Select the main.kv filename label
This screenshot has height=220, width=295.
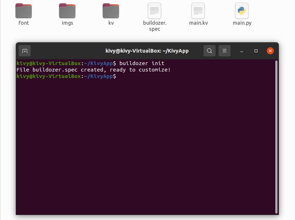[198, 23]
